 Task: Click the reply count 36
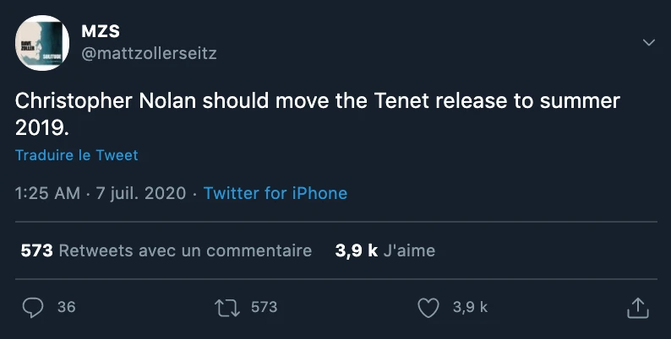pos(66,308)
